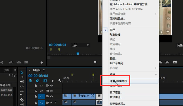Click V3 track target label
The width and height of the screenshot is (183, 106).
[x=41, y=86]
